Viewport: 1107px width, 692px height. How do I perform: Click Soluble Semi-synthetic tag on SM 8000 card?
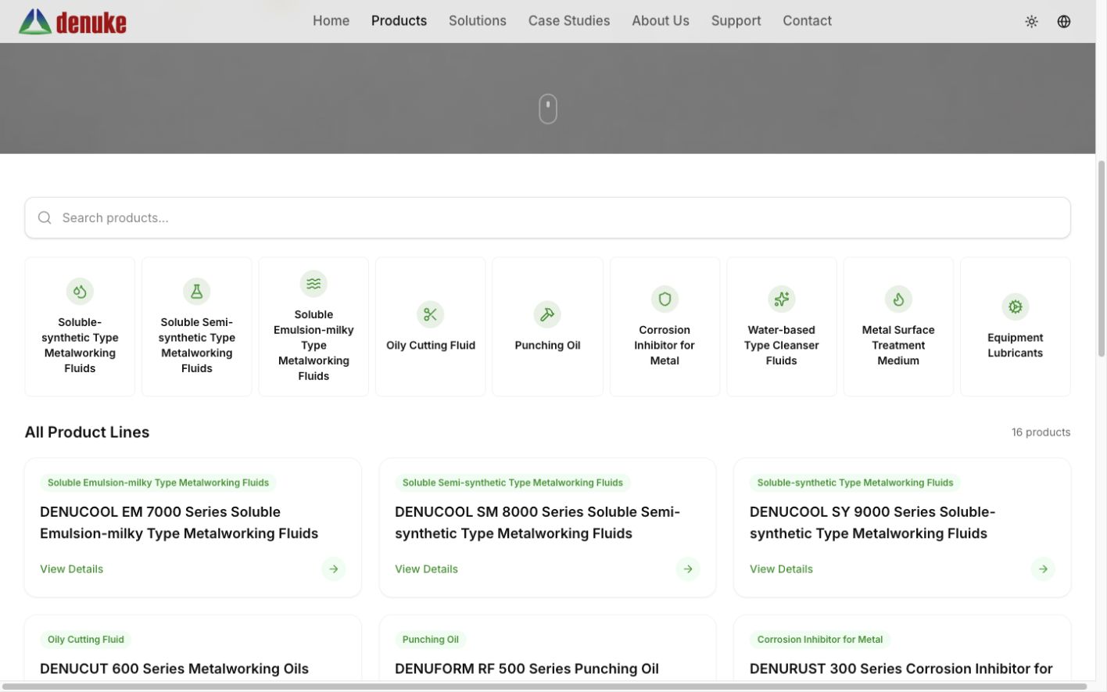[x=513, y=483]
